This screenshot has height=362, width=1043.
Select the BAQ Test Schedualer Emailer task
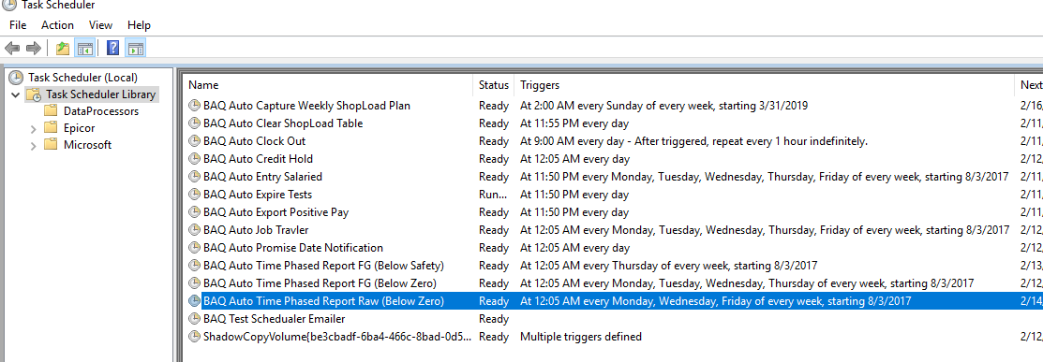[x=274, y=319]
